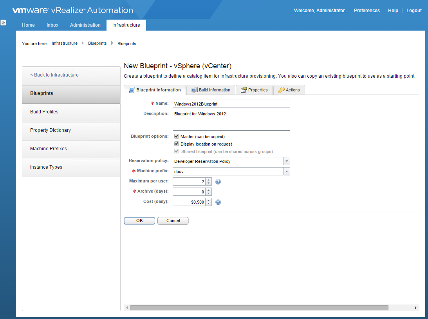Open the Administration tab
Image resolution: width=428 pixels, height=319 pixels.
coord(85,25)
